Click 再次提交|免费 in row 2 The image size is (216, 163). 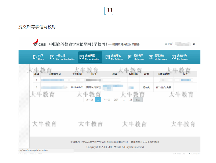164,87
